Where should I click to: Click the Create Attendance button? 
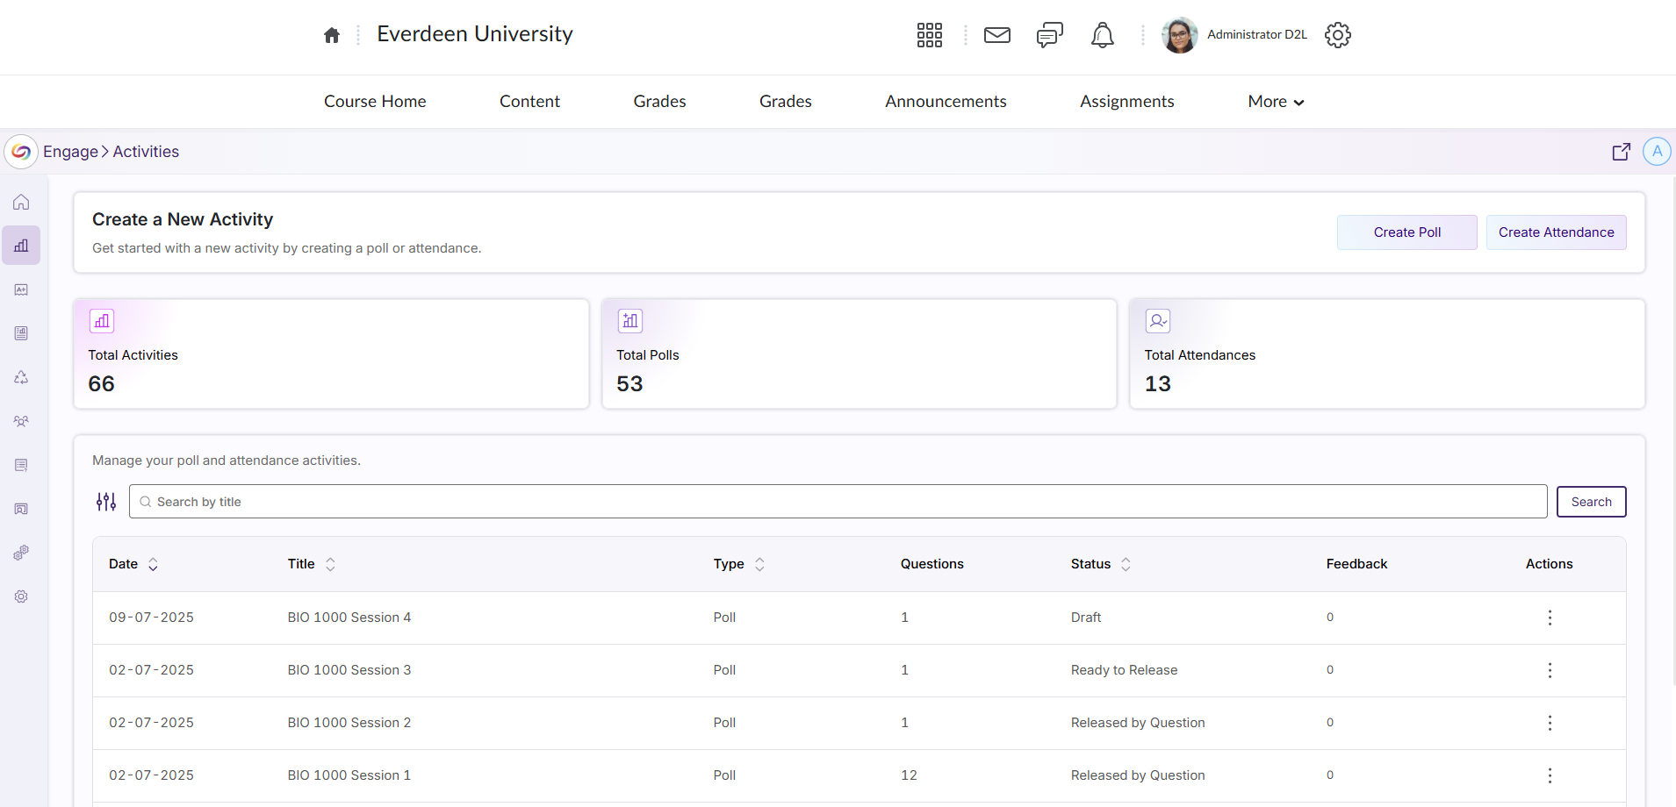(x=1556, y=232)
